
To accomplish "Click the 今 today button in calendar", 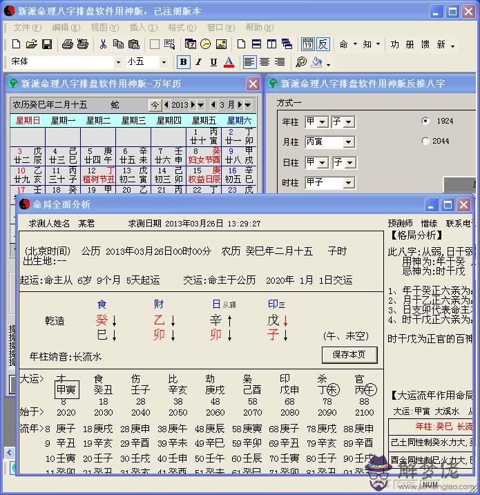I will (155, 105).
